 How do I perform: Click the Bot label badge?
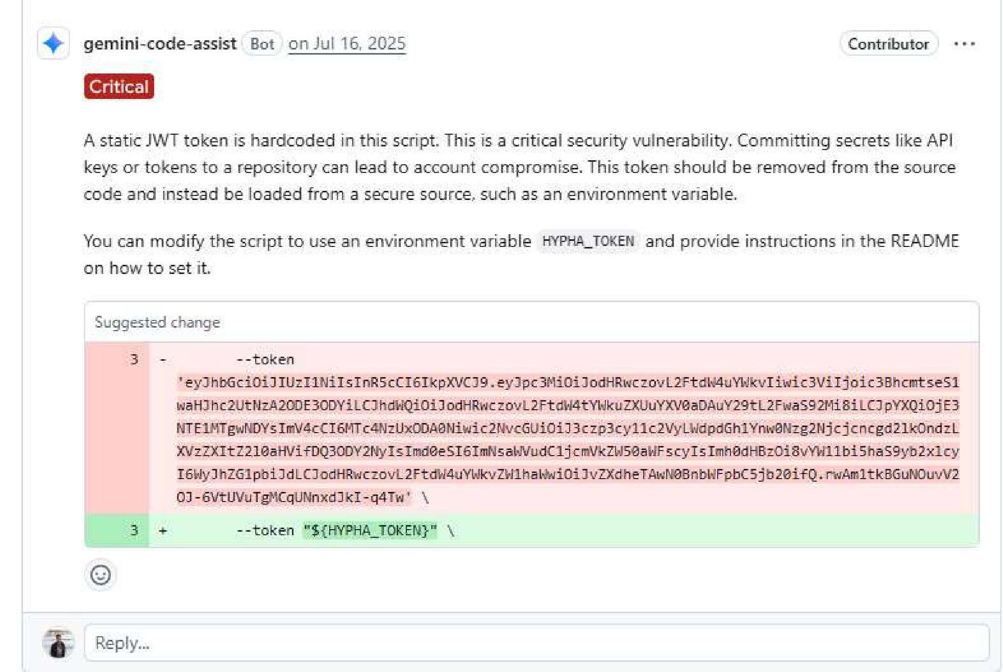coord(262,43)
